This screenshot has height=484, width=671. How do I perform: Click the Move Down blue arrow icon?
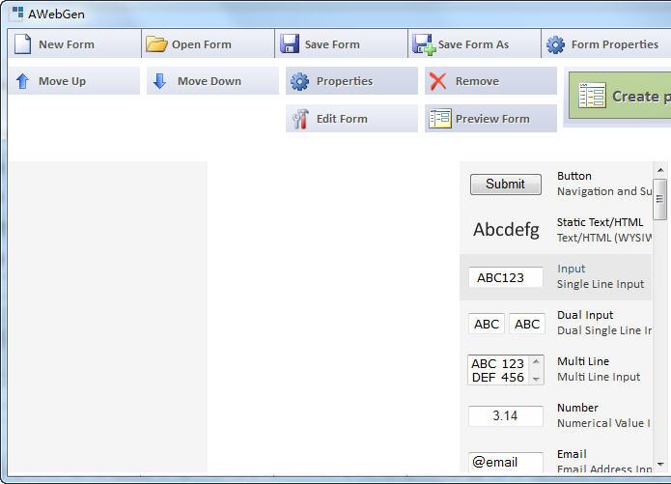pyautogui.click(x=159, y=81)
